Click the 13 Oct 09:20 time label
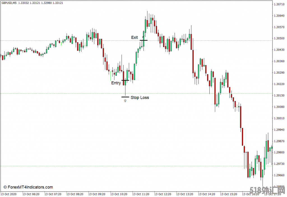Viewport: 287px width, 197px height. [x=97, y=194]
